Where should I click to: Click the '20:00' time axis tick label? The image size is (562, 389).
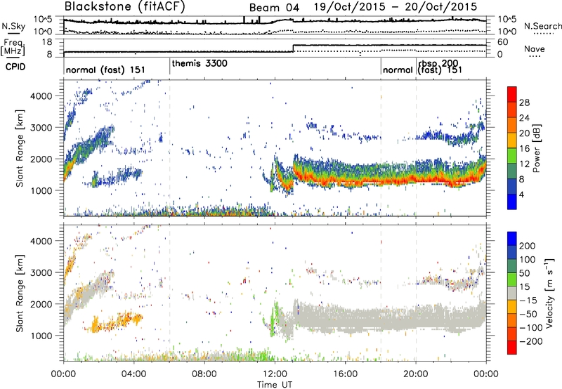tap(415, 374)
